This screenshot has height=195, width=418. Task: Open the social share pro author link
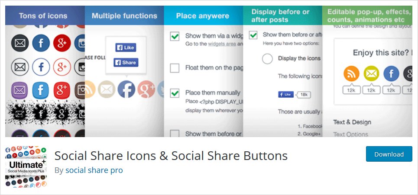[x=94, y=170]
